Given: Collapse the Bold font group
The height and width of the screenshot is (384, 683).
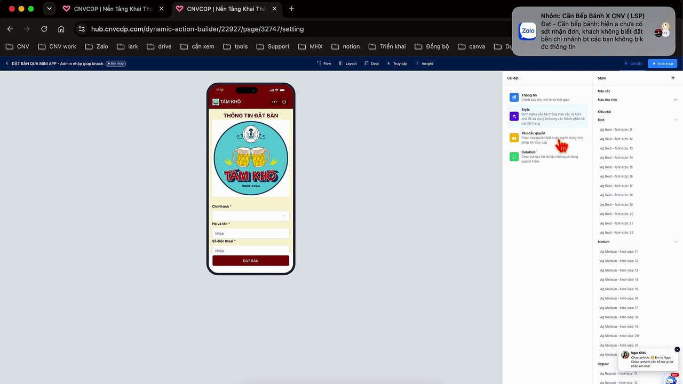Looking at the screenshot, I should pos(676,120).
